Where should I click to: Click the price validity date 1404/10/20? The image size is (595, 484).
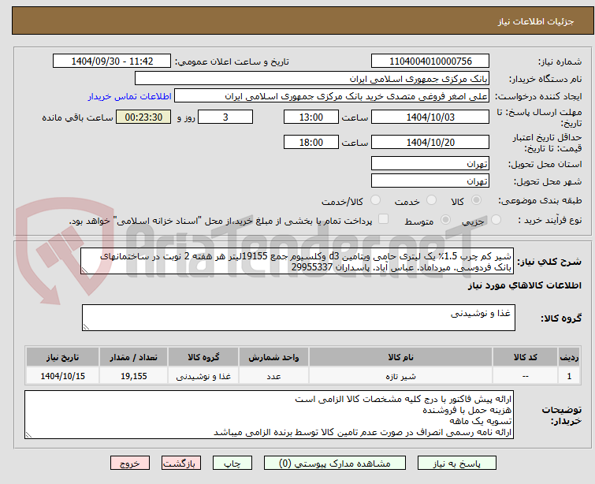coord(430,142)
